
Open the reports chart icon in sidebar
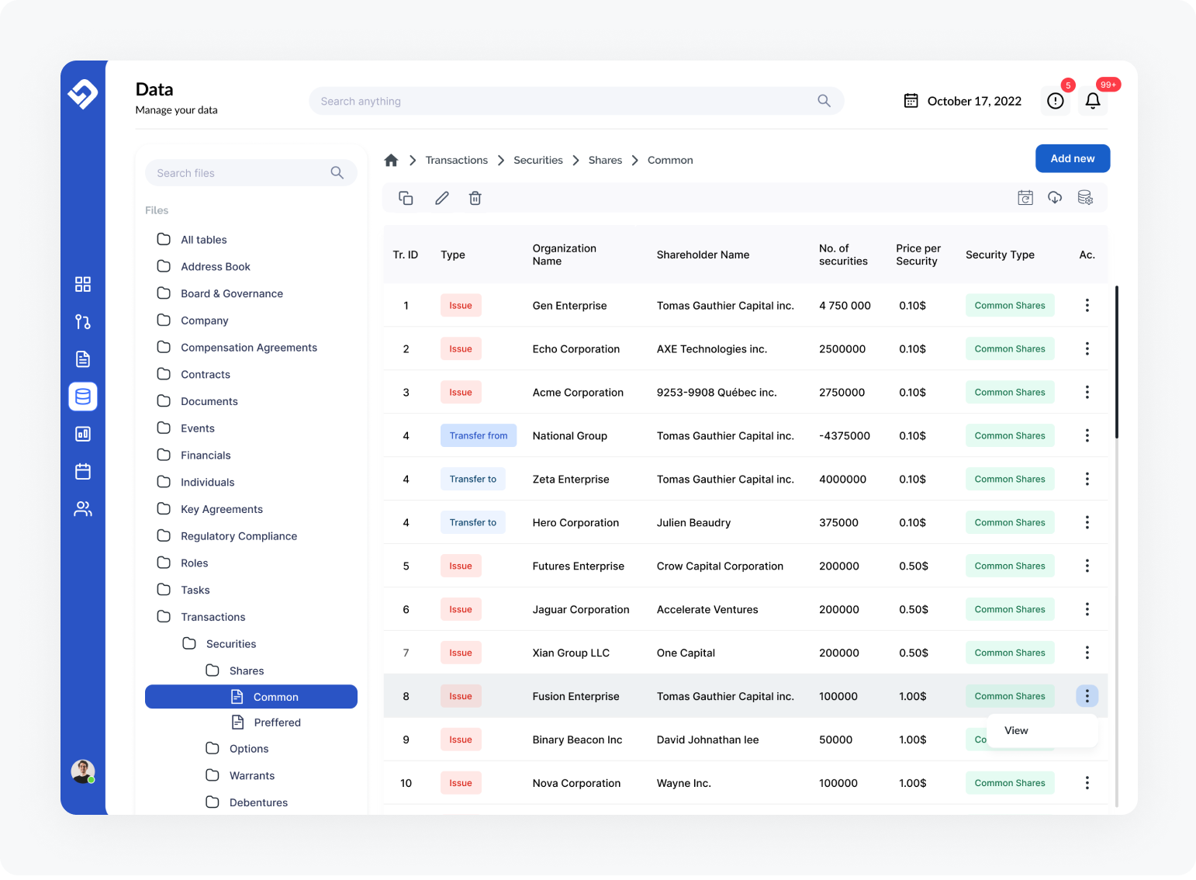83,434
